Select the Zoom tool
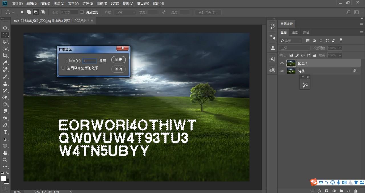This screenshot has height=193, width=365. (5, 160)
